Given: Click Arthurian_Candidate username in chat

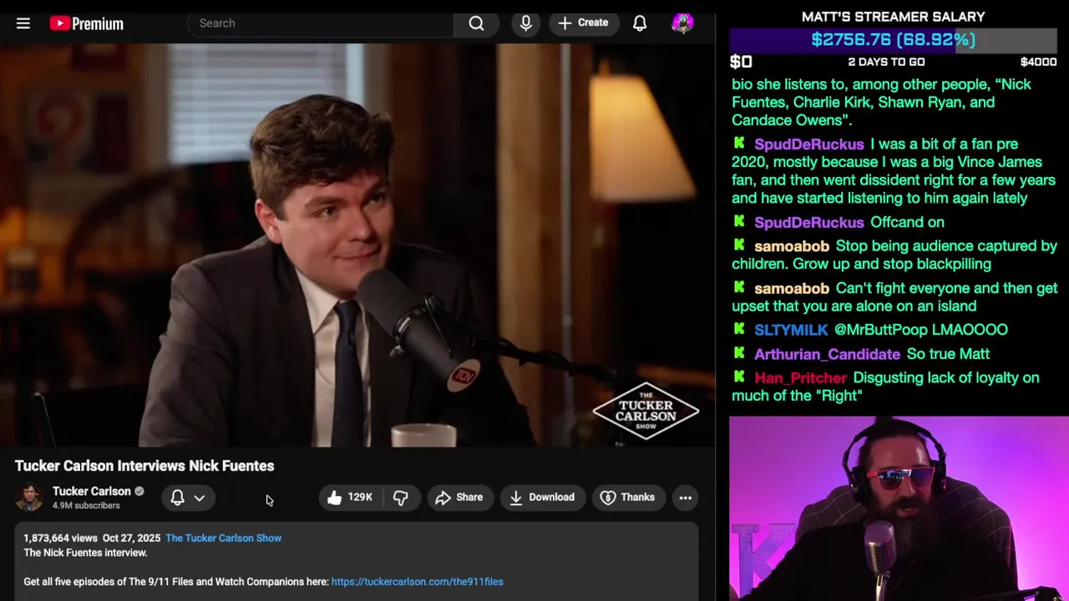Looking at the screenshot, I should tap(827, 355).
